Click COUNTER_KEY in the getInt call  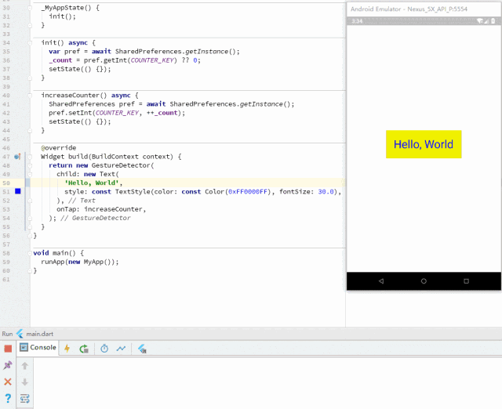[152, 60]
